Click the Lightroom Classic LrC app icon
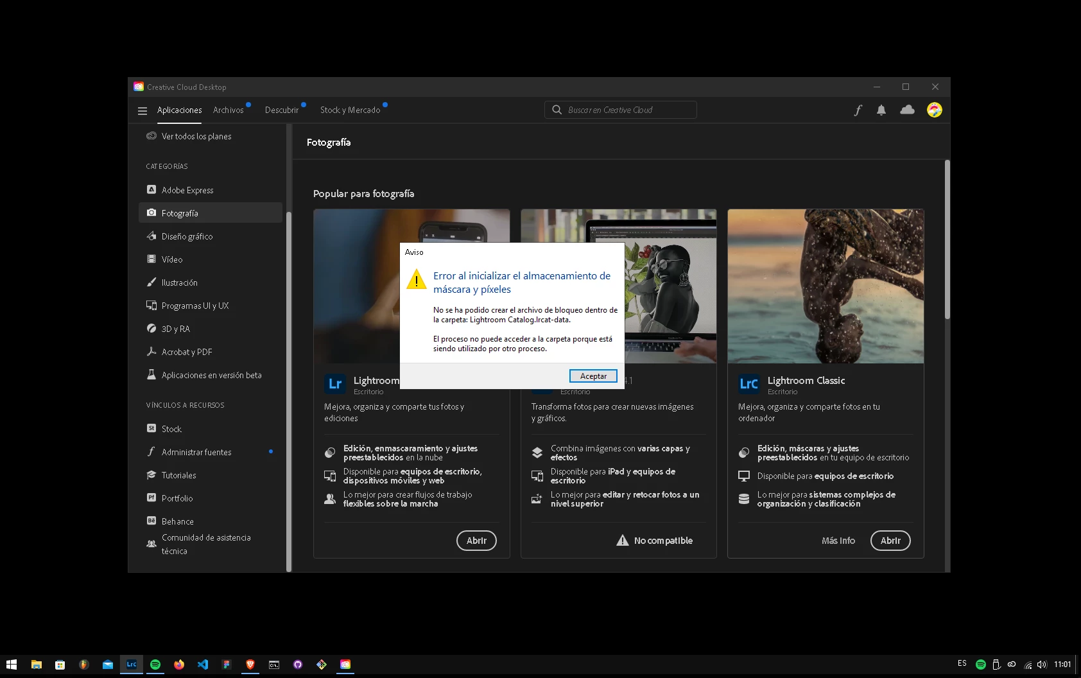Viewport: 1081px width, 678px height. (749, 384)
